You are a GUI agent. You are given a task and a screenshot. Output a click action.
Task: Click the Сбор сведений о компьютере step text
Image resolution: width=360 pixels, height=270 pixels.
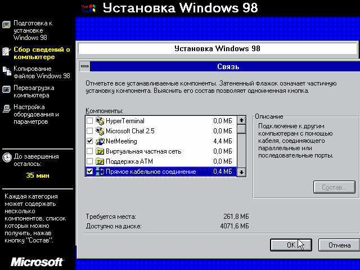point(42,53)
